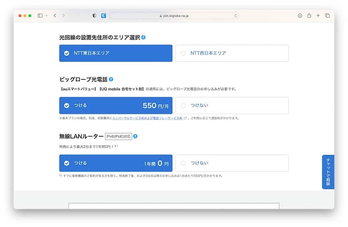348x227 pixels.
Task: Select the NTT西日本エリア option
Action: click(x=232, y=53)
